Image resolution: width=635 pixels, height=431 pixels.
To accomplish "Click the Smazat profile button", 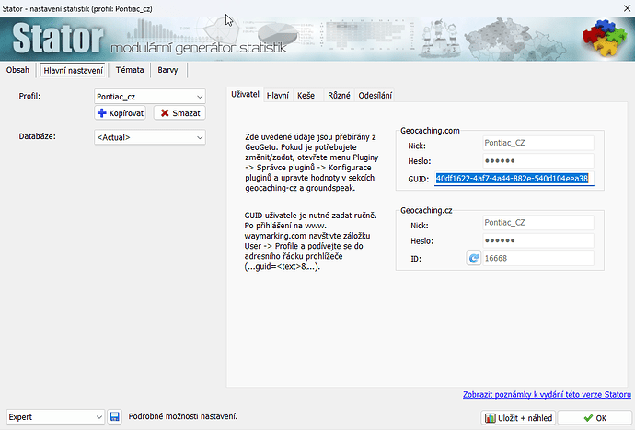I will (179, 113).
